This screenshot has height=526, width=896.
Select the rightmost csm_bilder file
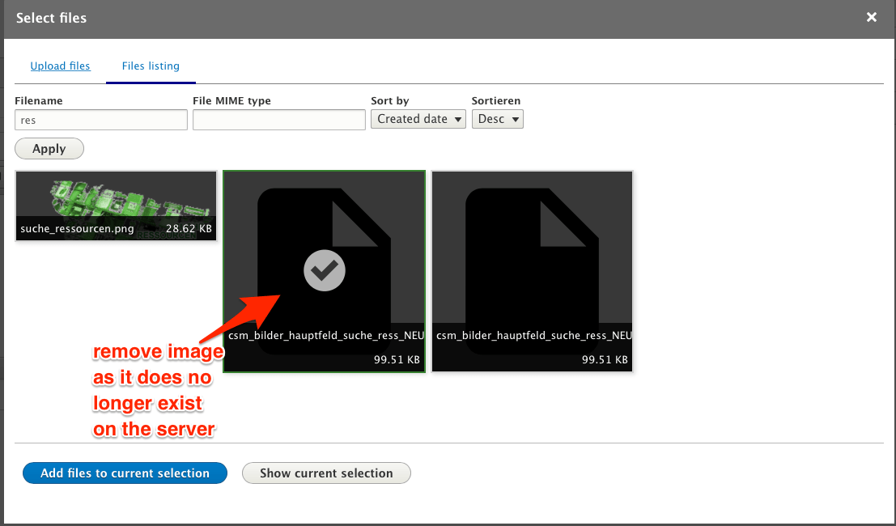click(x=532, y=270)
